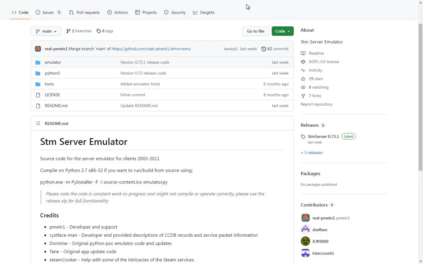Screen dimensions: 423x264
Task: Open the README.md file
Action: 56,106
